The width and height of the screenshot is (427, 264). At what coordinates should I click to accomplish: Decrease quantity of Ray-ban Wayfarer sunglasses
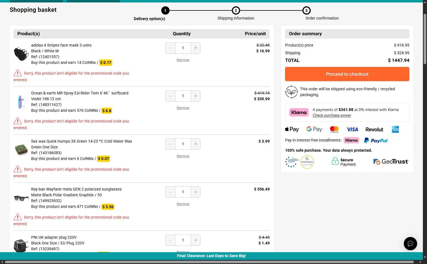click(170, 192)
